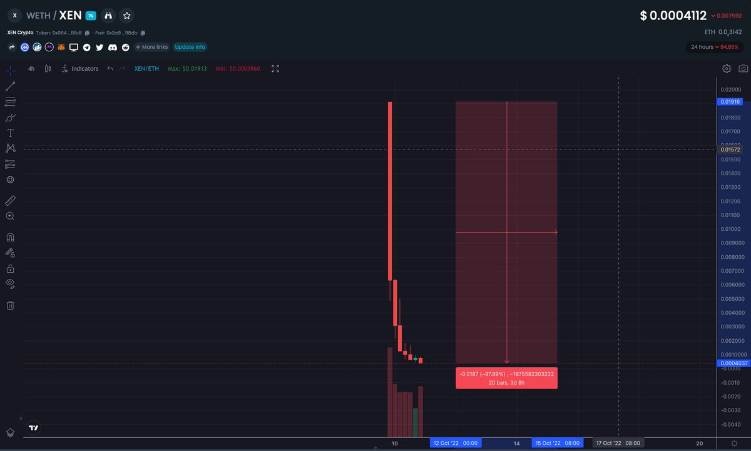This screenshot has height=451, width=751.
Task: Click the 0.01916 price axis label
Action: click(730, 101)
